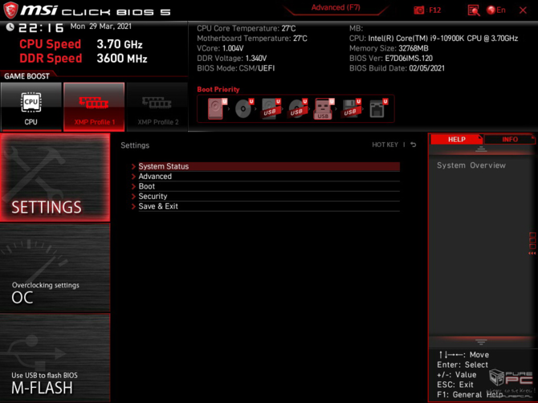Screen dimensions: 538x403
Task: Click the System Overview help text
Action: tap(471, 165)
